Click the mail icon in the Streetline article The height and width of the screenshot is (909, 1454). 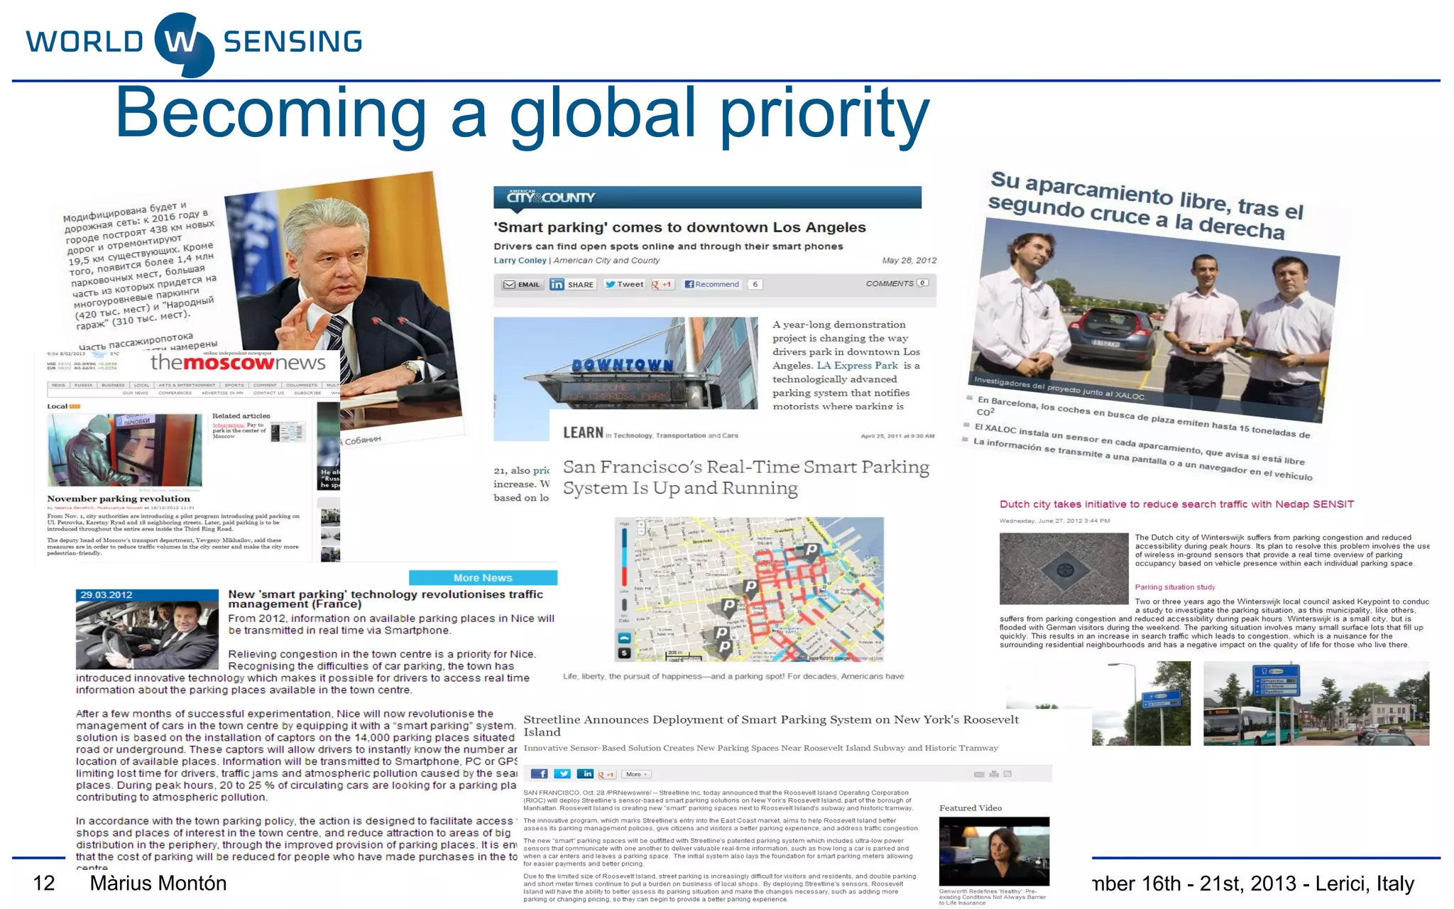point(979,774)
